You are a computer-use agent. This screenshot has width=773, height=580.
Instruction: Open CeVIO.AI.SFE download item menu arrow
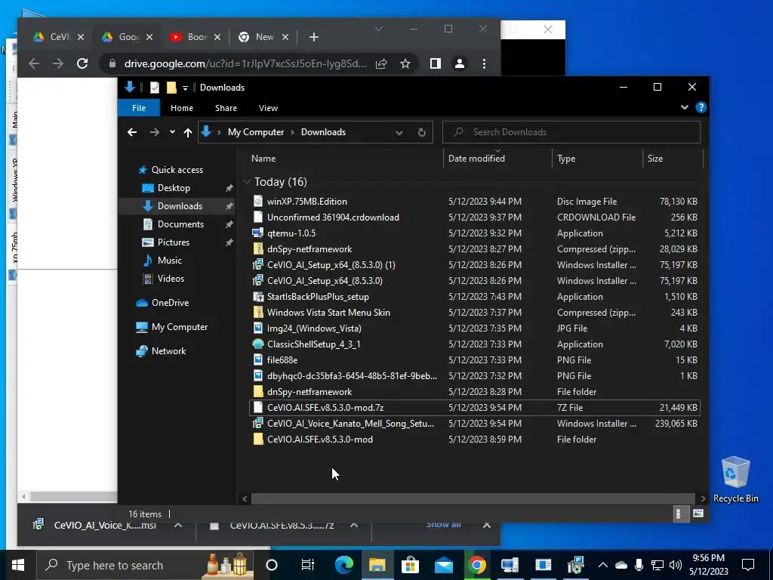tap(354, 526)
